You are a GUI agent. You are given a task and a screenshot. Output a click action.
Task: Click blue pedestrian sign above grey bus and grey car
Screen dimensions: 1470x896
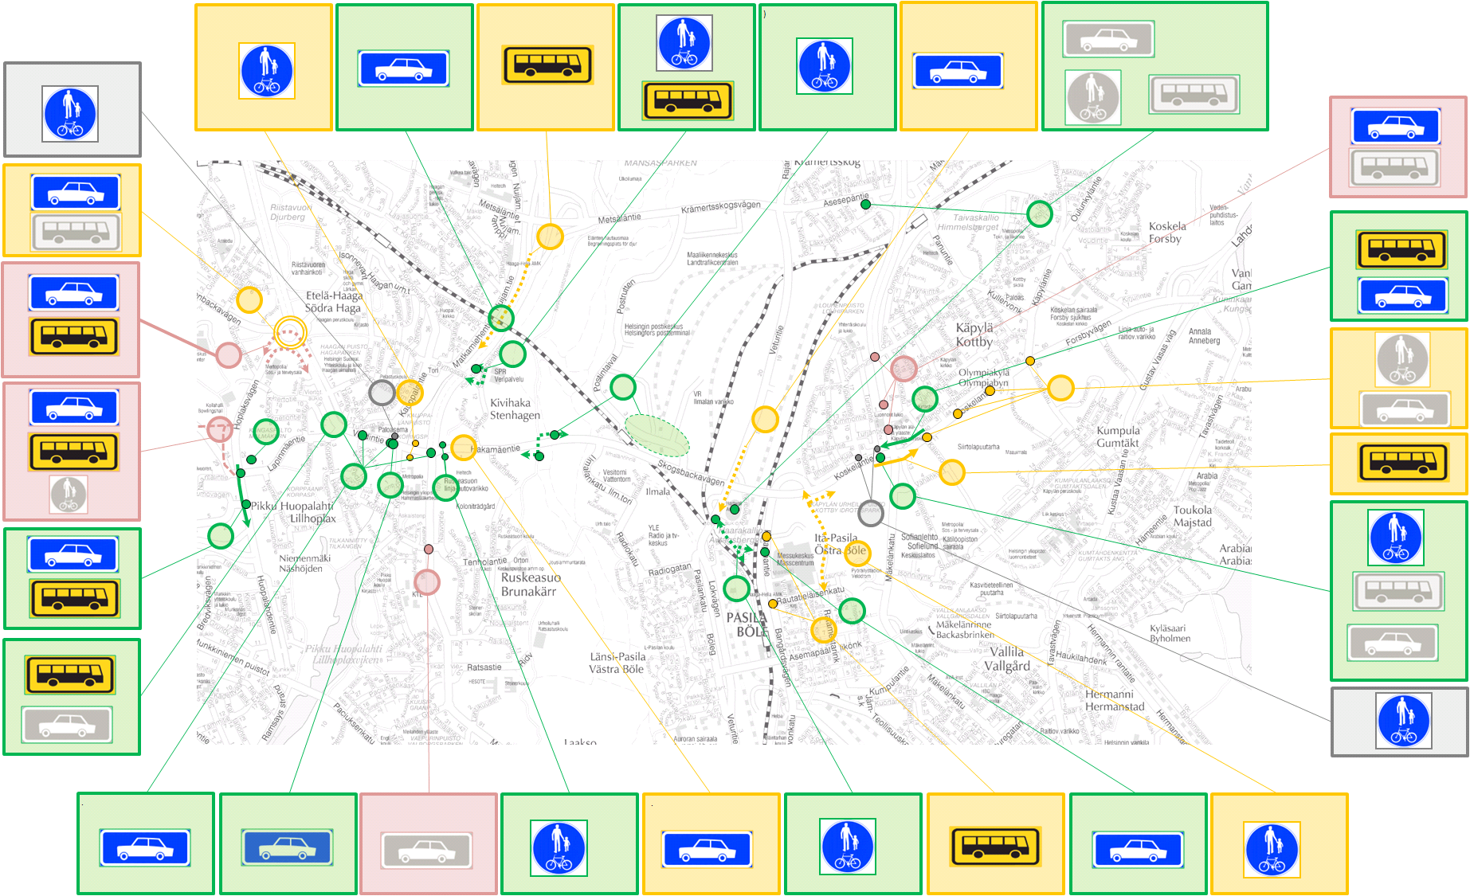(1396, 538)
